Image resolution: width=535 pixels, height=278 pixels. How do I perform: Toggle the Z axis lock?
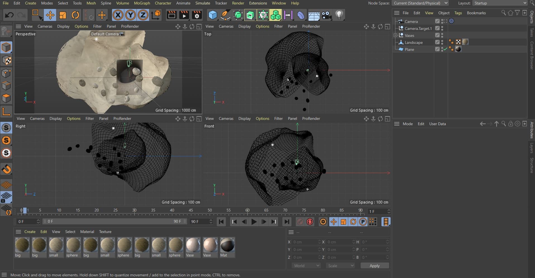(143, 15)
